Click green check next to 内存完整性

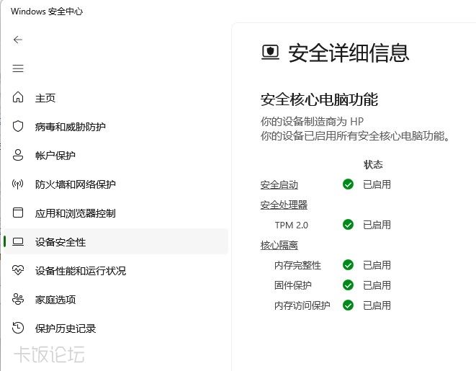(x=349, y=265)
